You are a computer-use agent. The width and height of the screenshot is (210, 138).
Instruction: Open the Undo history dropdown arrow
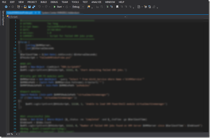coord(43,7)
